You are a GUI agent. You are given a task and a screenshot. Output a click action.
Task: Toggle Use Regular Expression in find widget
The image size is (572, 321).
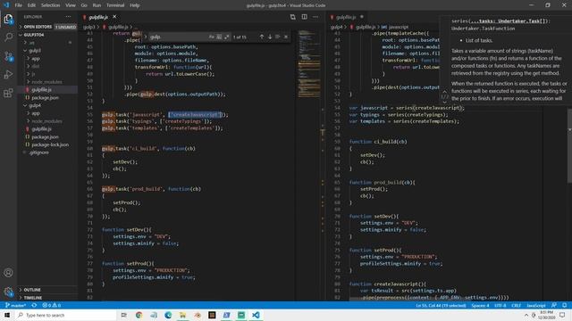coord(227,37)
